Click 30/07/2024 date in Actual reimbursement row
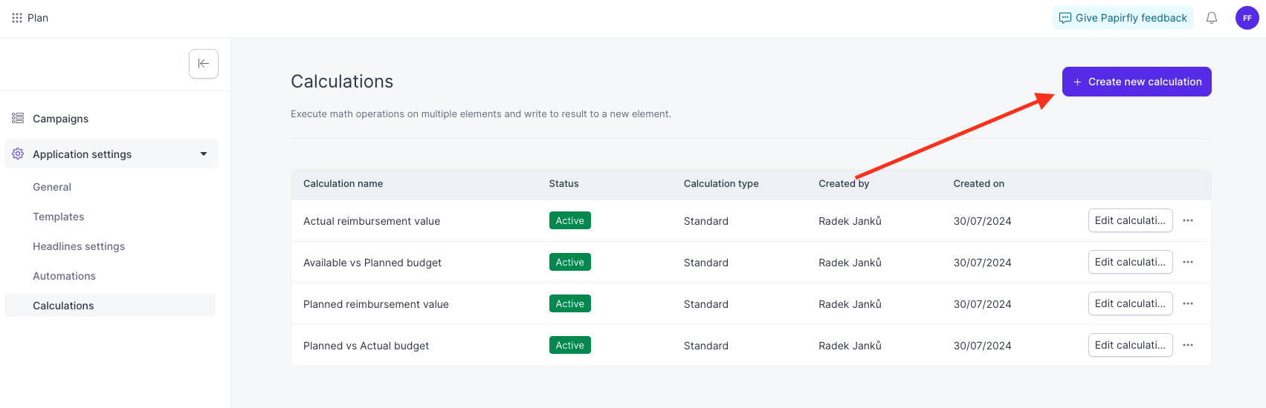The height and width of the screenshot is (408, 1266). point(982,221)
